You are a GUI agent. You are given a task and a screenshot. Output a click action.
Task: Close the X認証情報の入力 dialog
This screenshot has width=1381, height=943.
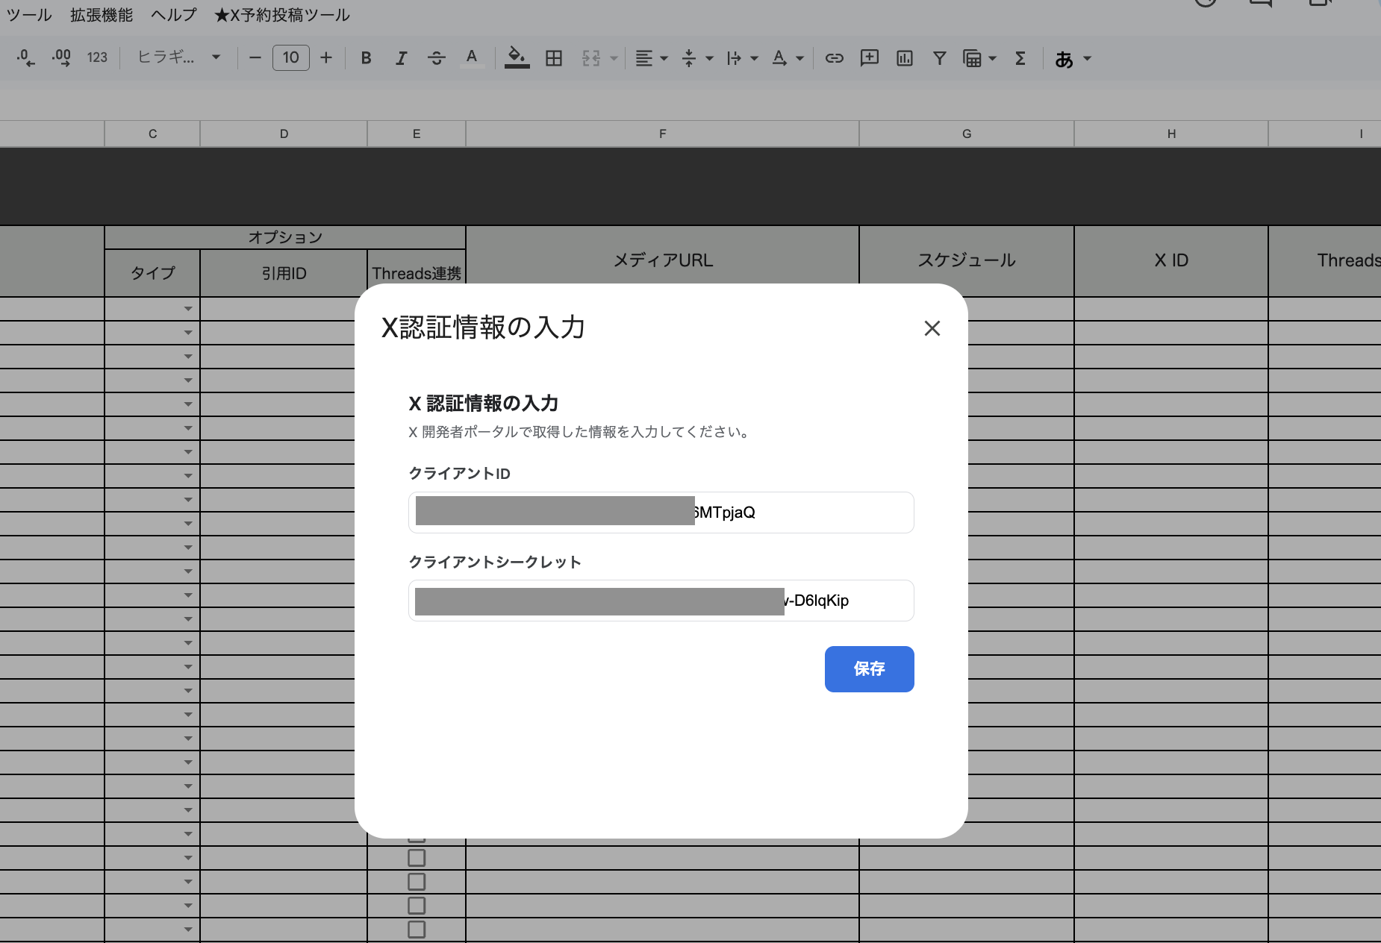click(932, 328)
